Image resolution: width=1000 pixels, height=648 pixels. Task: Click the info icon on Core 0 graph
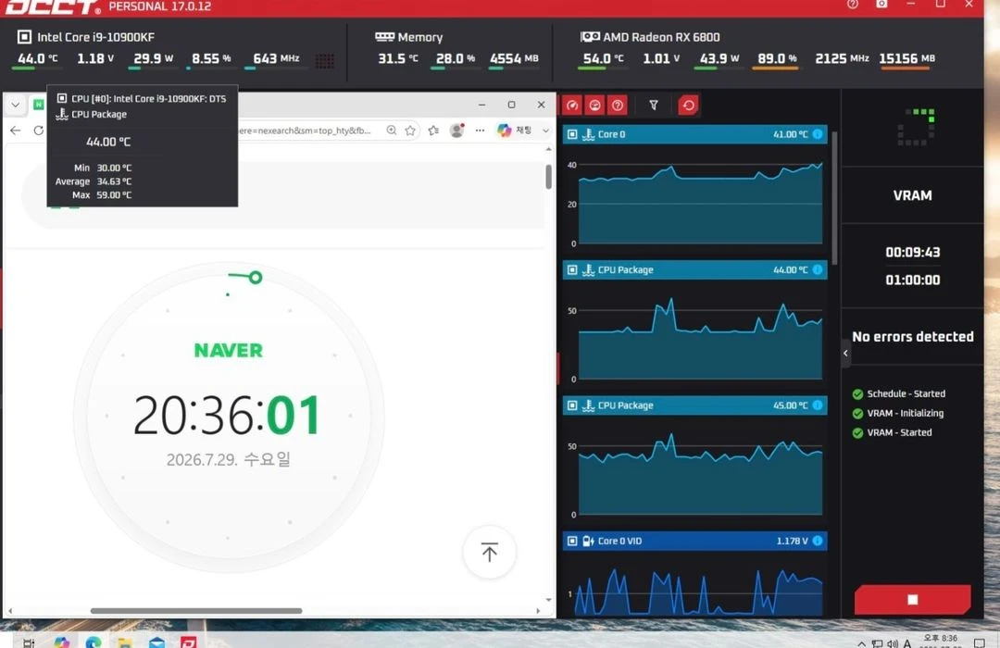pos(818,134)
